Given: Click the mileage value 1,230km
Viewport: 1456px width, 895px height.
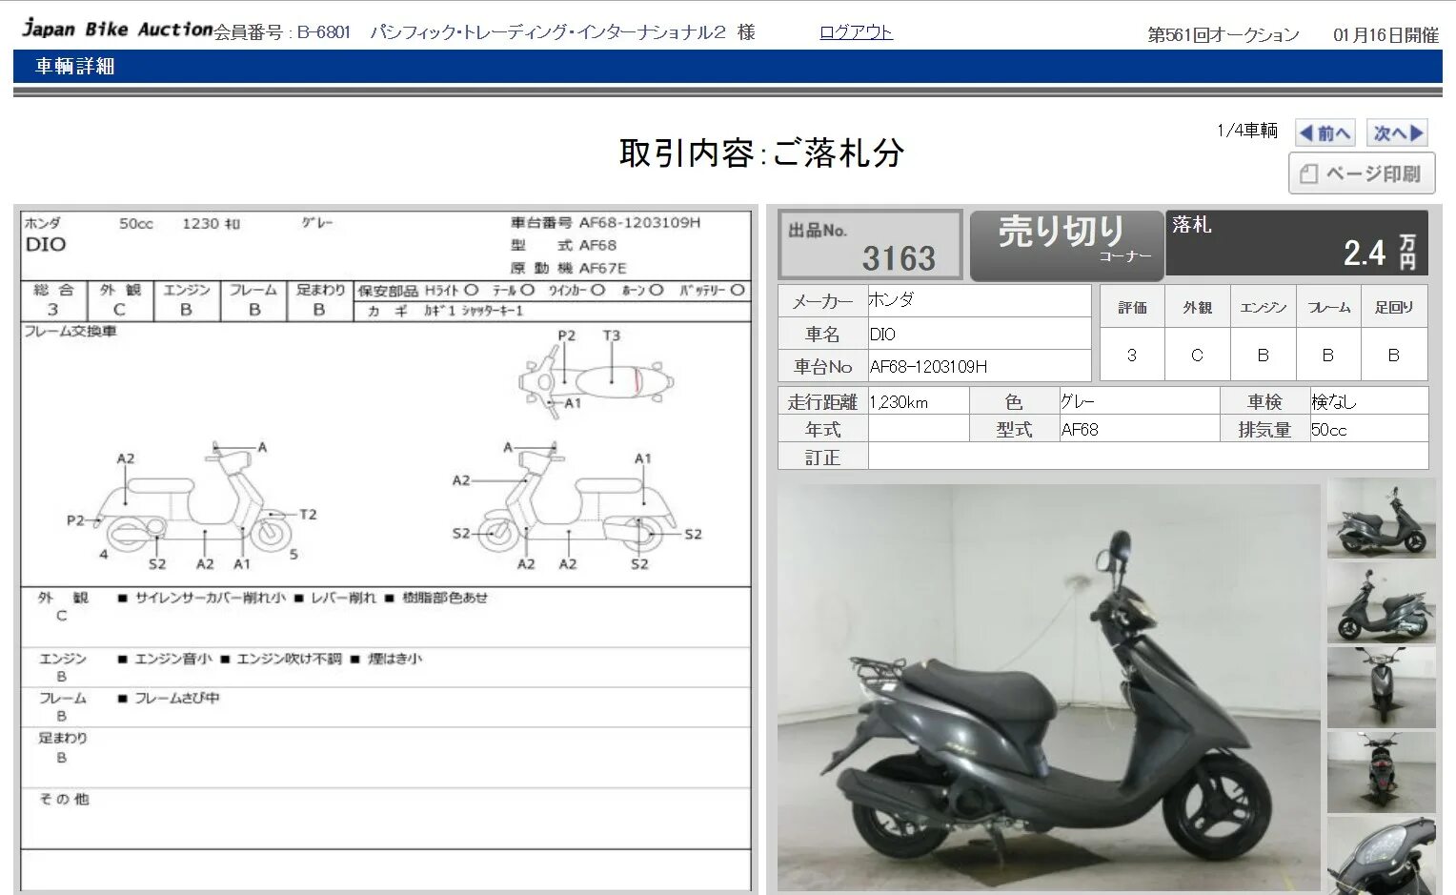Looking at the screenshot, I should pos(899,402).
